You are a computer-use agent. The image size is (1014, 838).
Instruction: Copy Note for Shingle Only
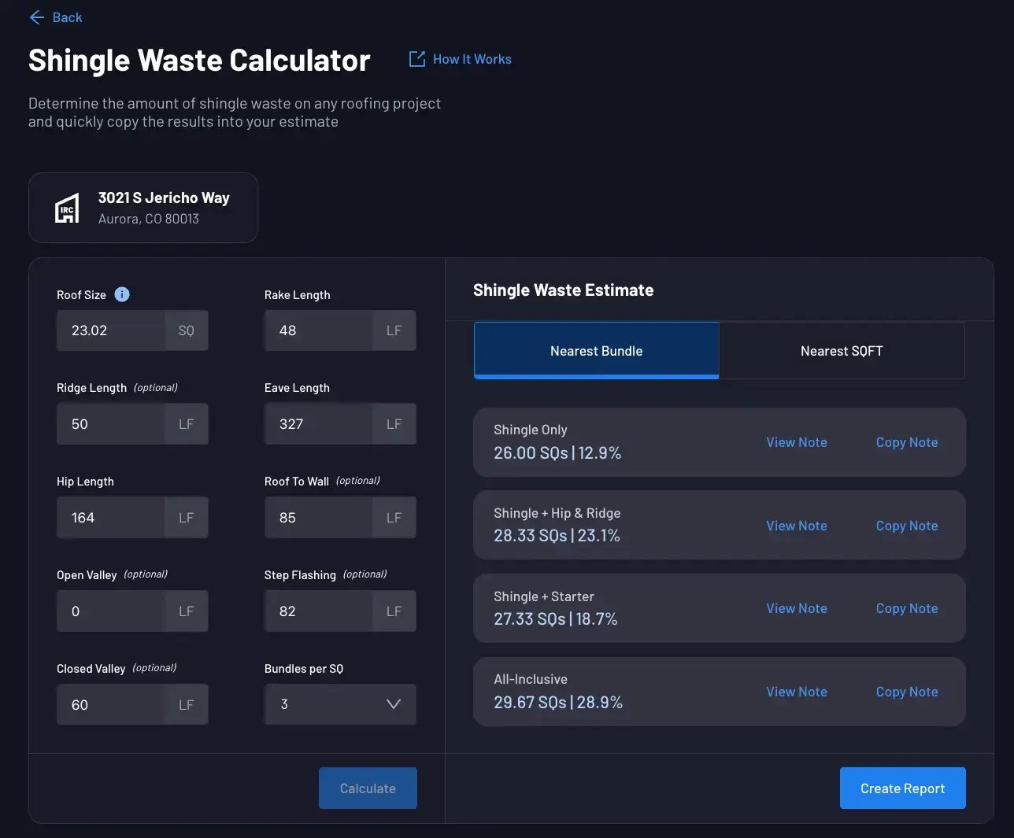tap(906, 442)
